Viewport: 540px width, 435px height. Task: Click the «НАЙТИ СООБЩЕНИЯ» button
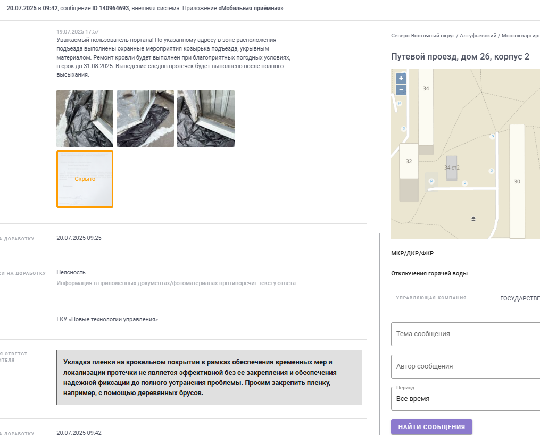[x=431, y=426]
